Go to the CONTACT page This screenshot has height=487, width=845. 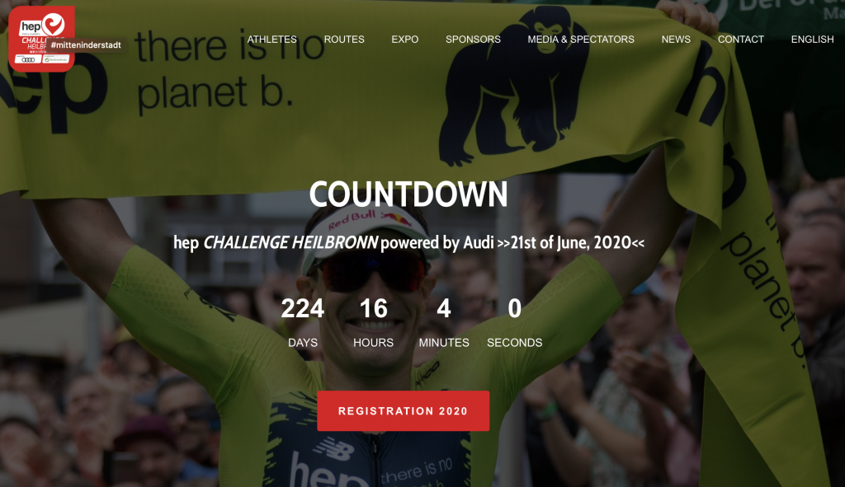tap(740, 40)
